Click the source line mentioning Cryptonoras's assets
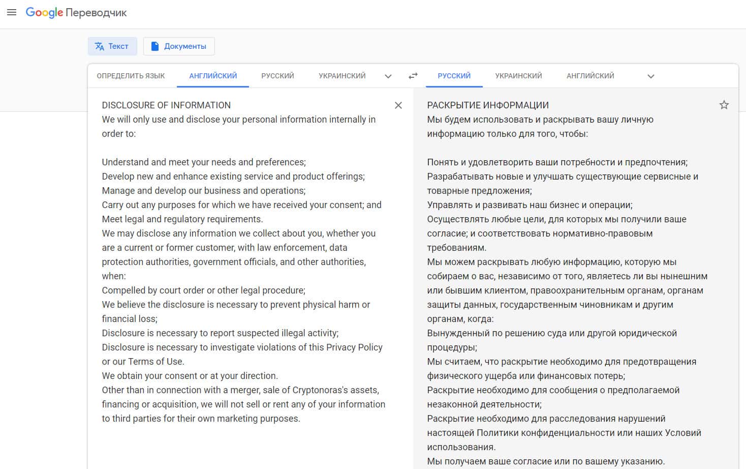 [240, 390]
